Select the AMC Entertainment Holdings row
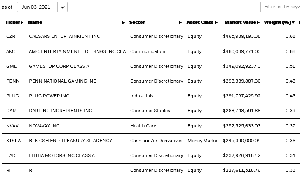300x176 pixels. click(x=77, y=51)
